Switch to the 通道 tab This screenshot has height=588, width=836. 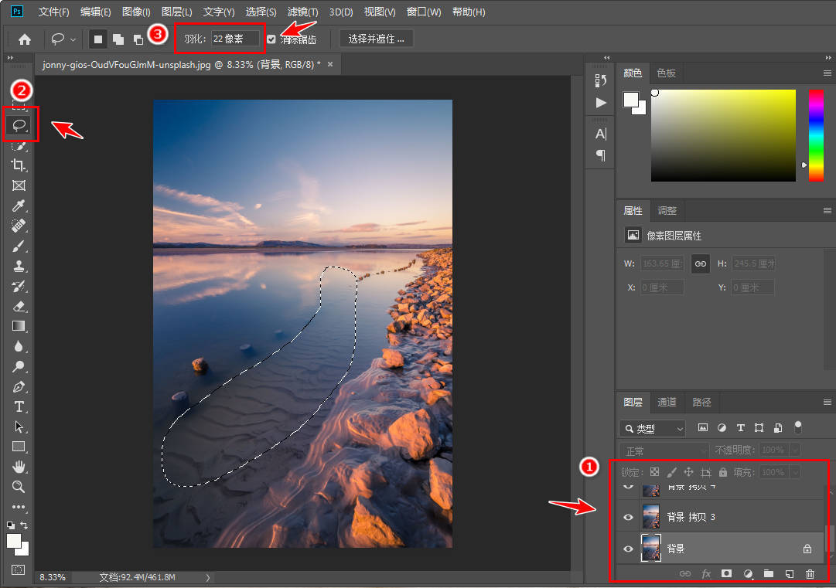pyautogui.click(x=667, y=402)
